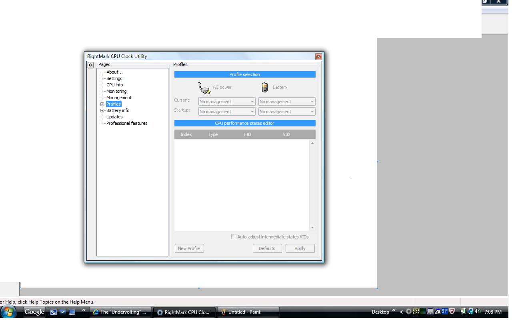Click the RightMark gear icon in system tray

tap(408, 312)
